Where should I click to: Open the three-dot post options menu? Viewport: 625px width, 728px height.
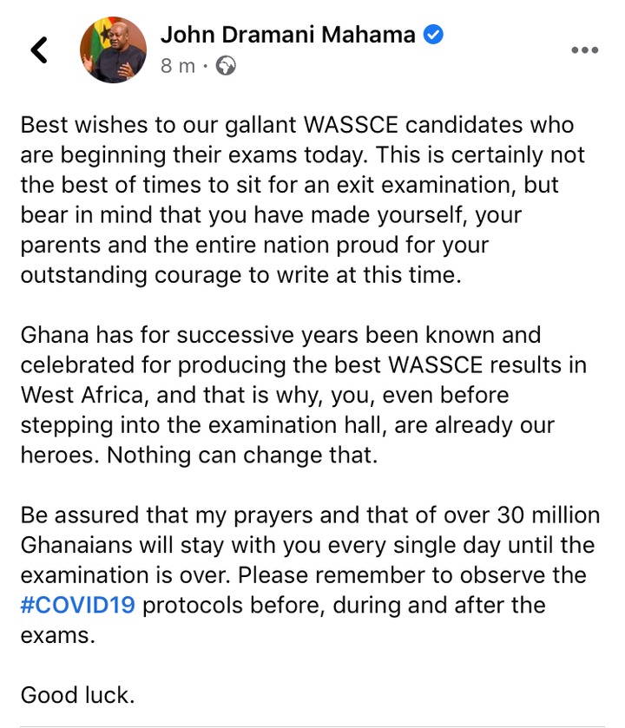point(584,49)
